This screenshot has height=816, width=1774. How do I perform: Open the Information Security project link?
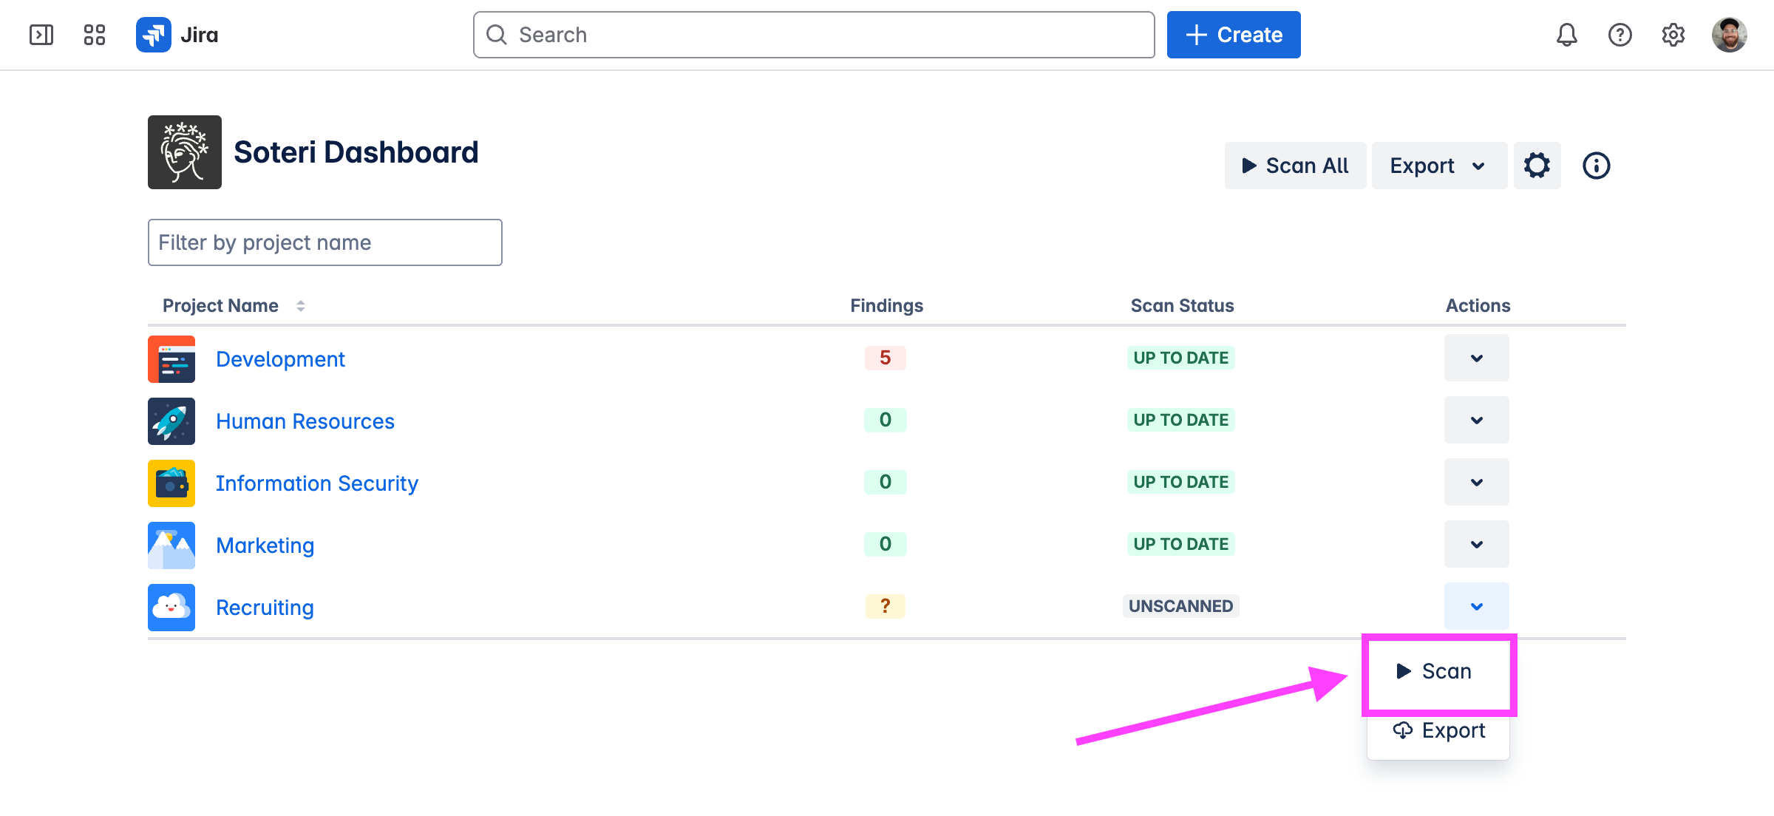(316, 483)
